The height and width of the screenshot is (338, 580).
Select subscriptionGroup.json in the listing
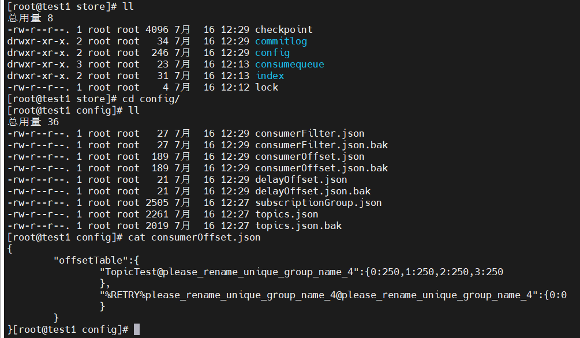[x=318, y=202]
